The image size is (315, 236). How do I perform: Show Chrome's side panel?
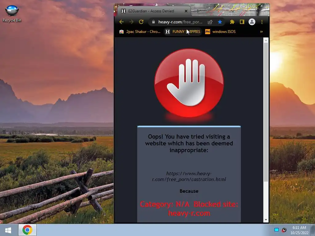coord(242,22)
